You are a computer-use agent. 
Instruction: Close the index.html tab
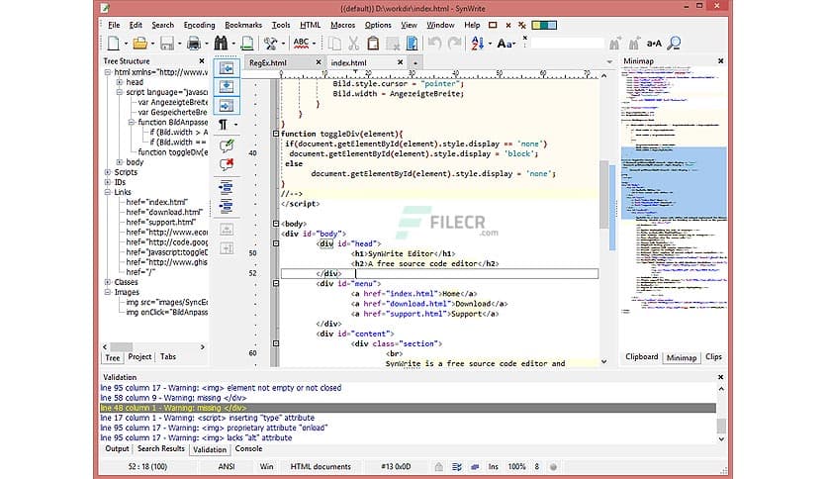[400, 62]
